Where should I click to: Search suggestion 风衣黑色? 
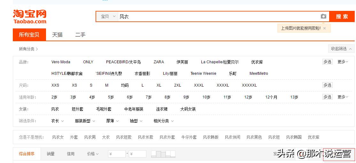[x=254, y=137]
